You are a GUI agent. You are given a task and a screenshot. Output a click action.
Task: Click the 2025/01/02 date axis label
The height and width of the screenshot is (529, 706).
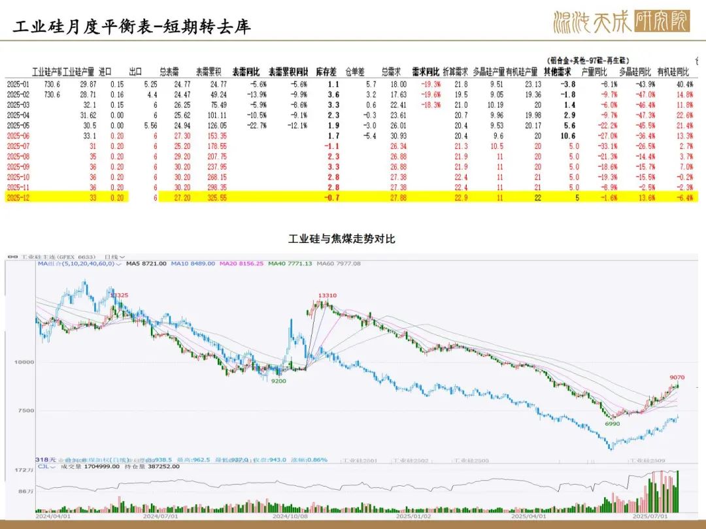413,516
